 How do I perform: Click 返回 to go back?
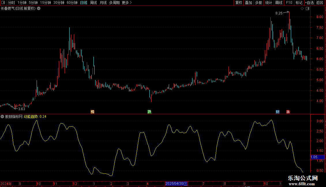pos(320,3)
